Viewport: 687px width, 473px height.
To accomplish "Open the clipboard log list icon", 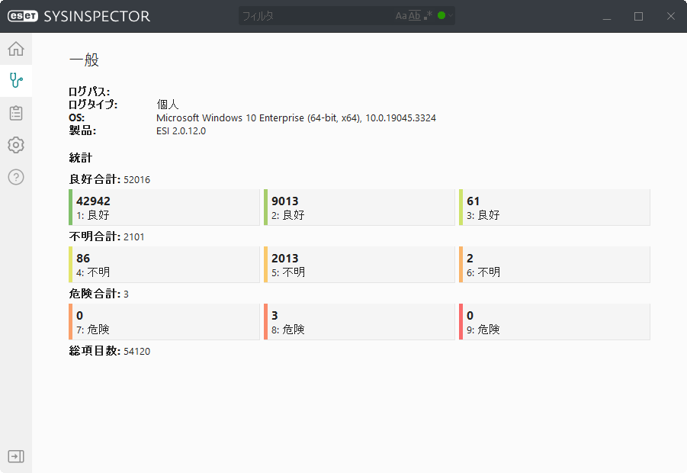I will (x=16, y=113).
